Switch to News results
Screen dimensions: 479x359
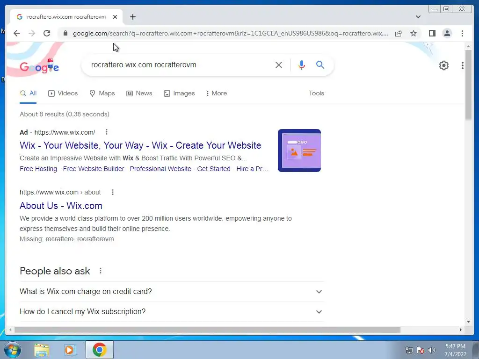tap(139, 93)
